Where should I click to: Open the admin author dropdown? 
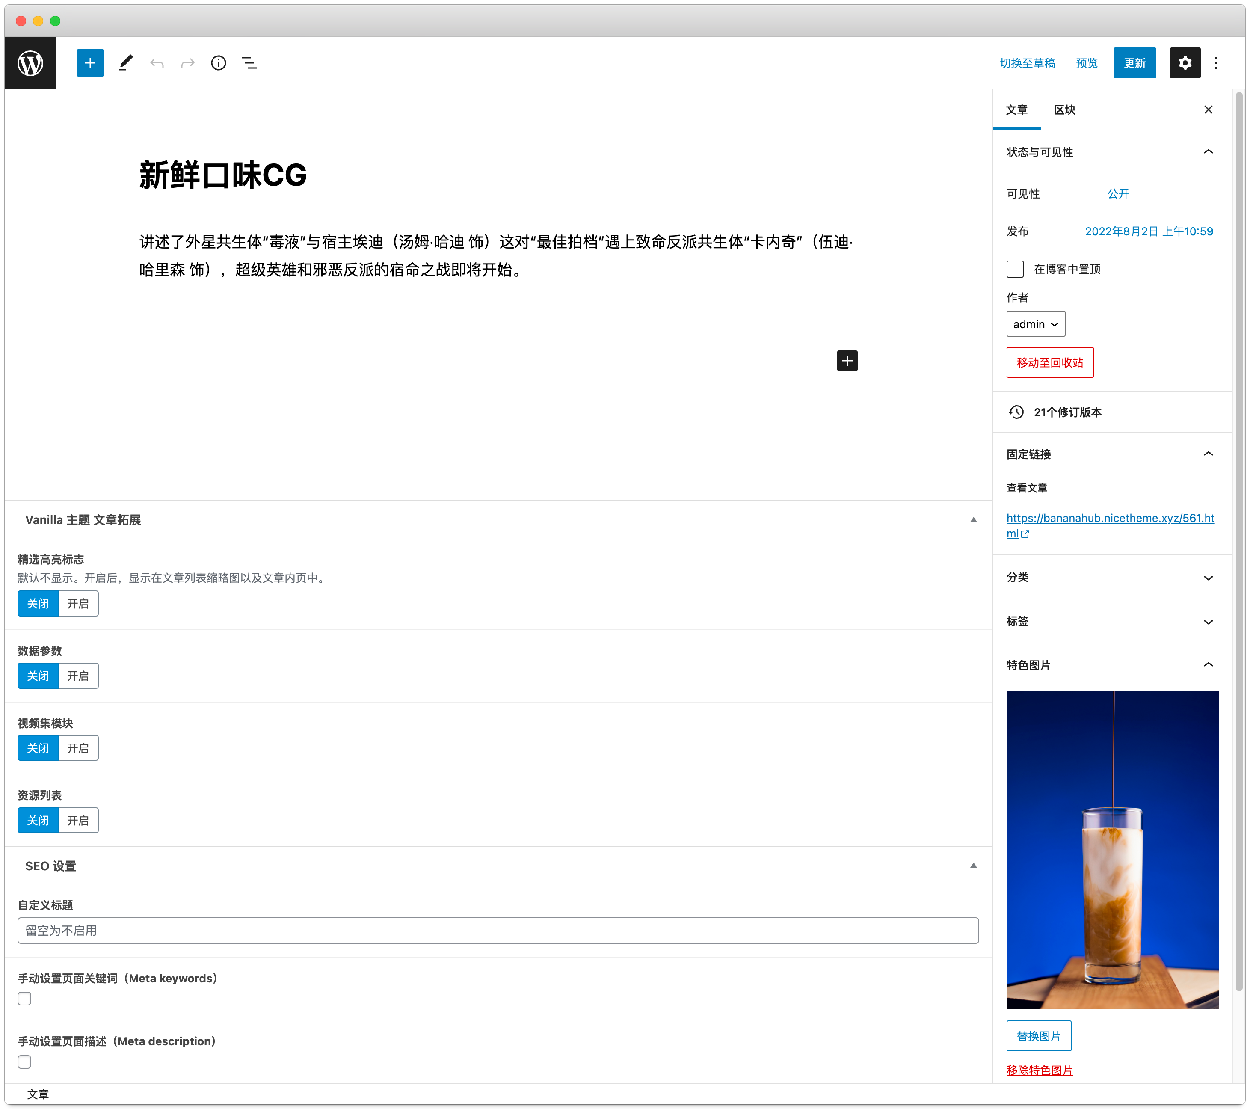click(1035, 324)
